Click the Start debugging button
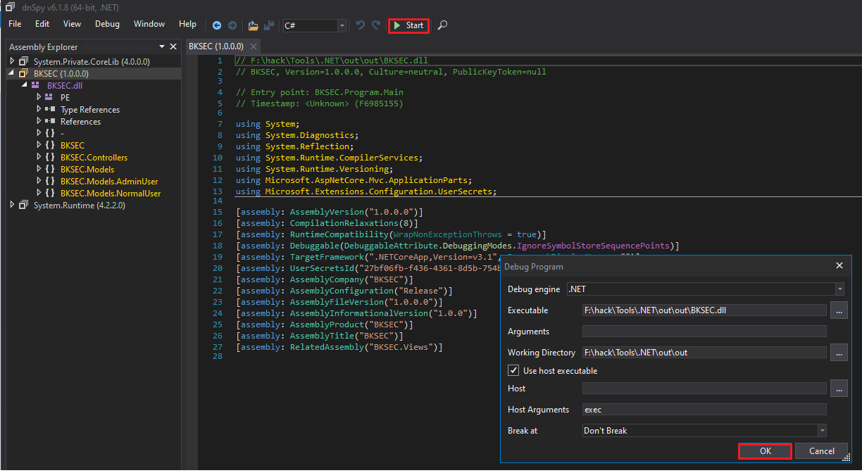The width and height of the screenshot is (862, 473). [x=408, y=25]
